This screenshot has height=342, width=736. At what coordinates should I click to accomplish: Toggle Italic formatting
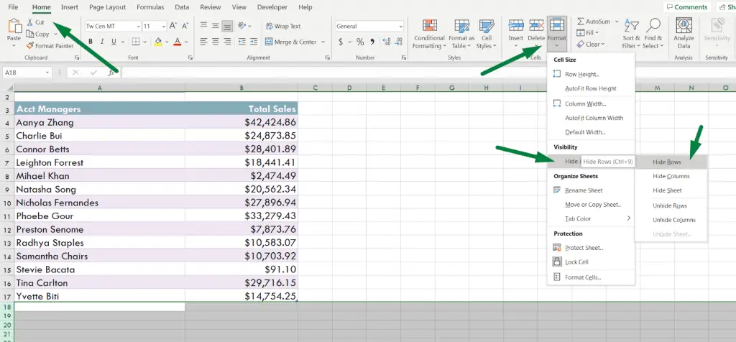pos(102,42)
